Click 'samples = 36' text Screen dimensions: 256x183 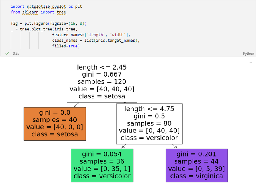click(102, 161)
